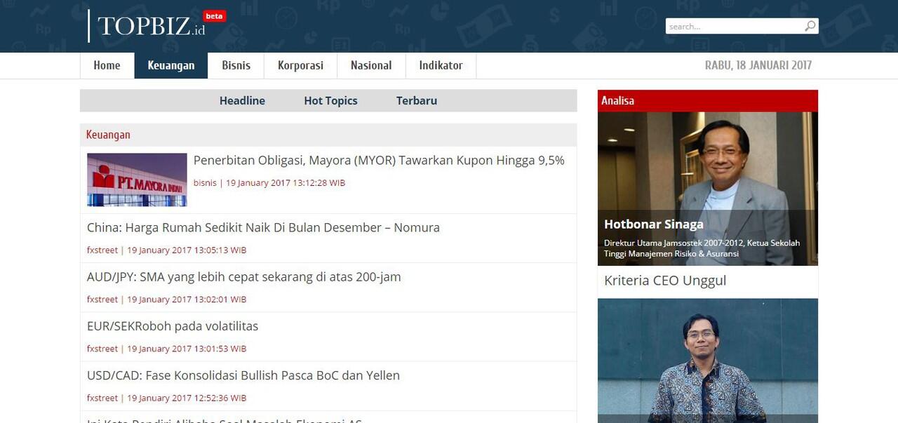The image size is (898, 423).
Task: Open the AUD/JPY SMA article
Action: [244, 276]
